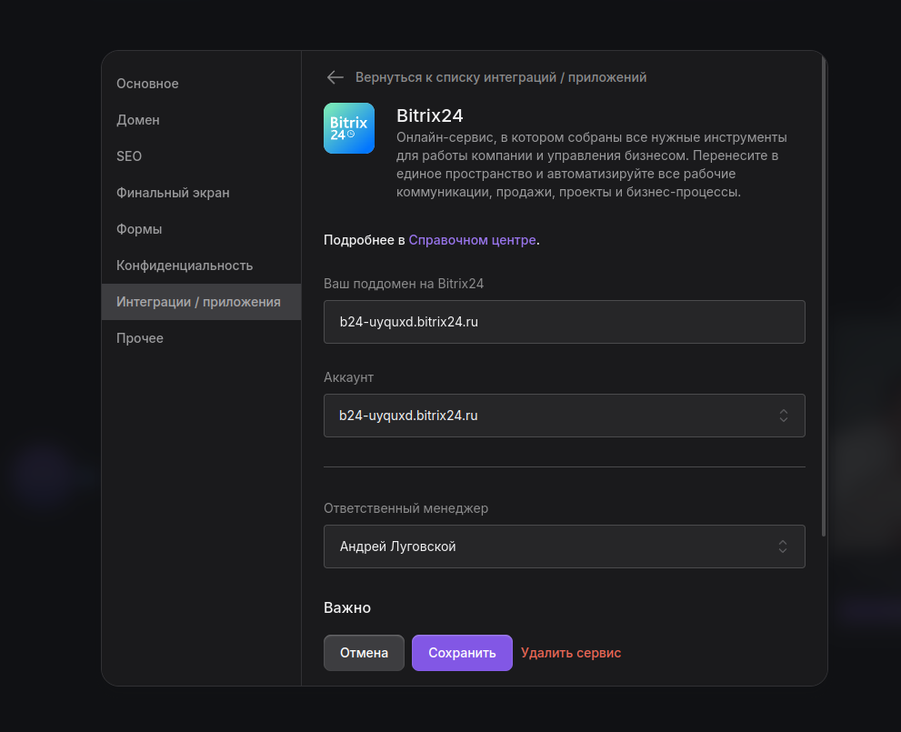Screen dimensions: 901x732
Task: Click the Отмена button
Action: point(364,653)
